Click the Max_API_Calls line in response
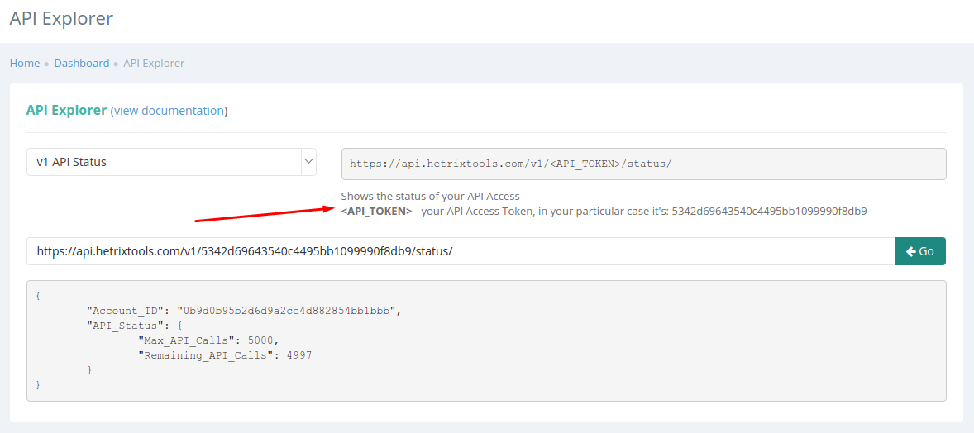 point(208,340)
